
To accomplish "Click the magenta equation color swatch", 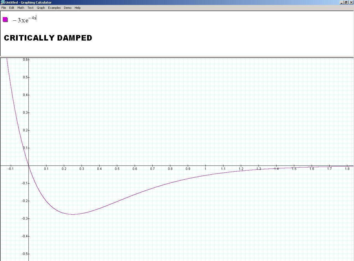I will tap(5, 20).
